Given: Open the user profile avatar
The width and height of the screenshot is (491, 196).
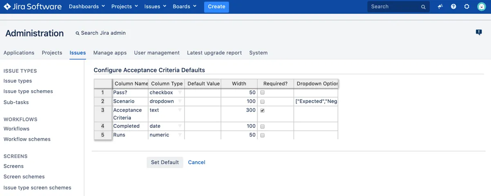Looking at the screenshot, I should [481, 7].
